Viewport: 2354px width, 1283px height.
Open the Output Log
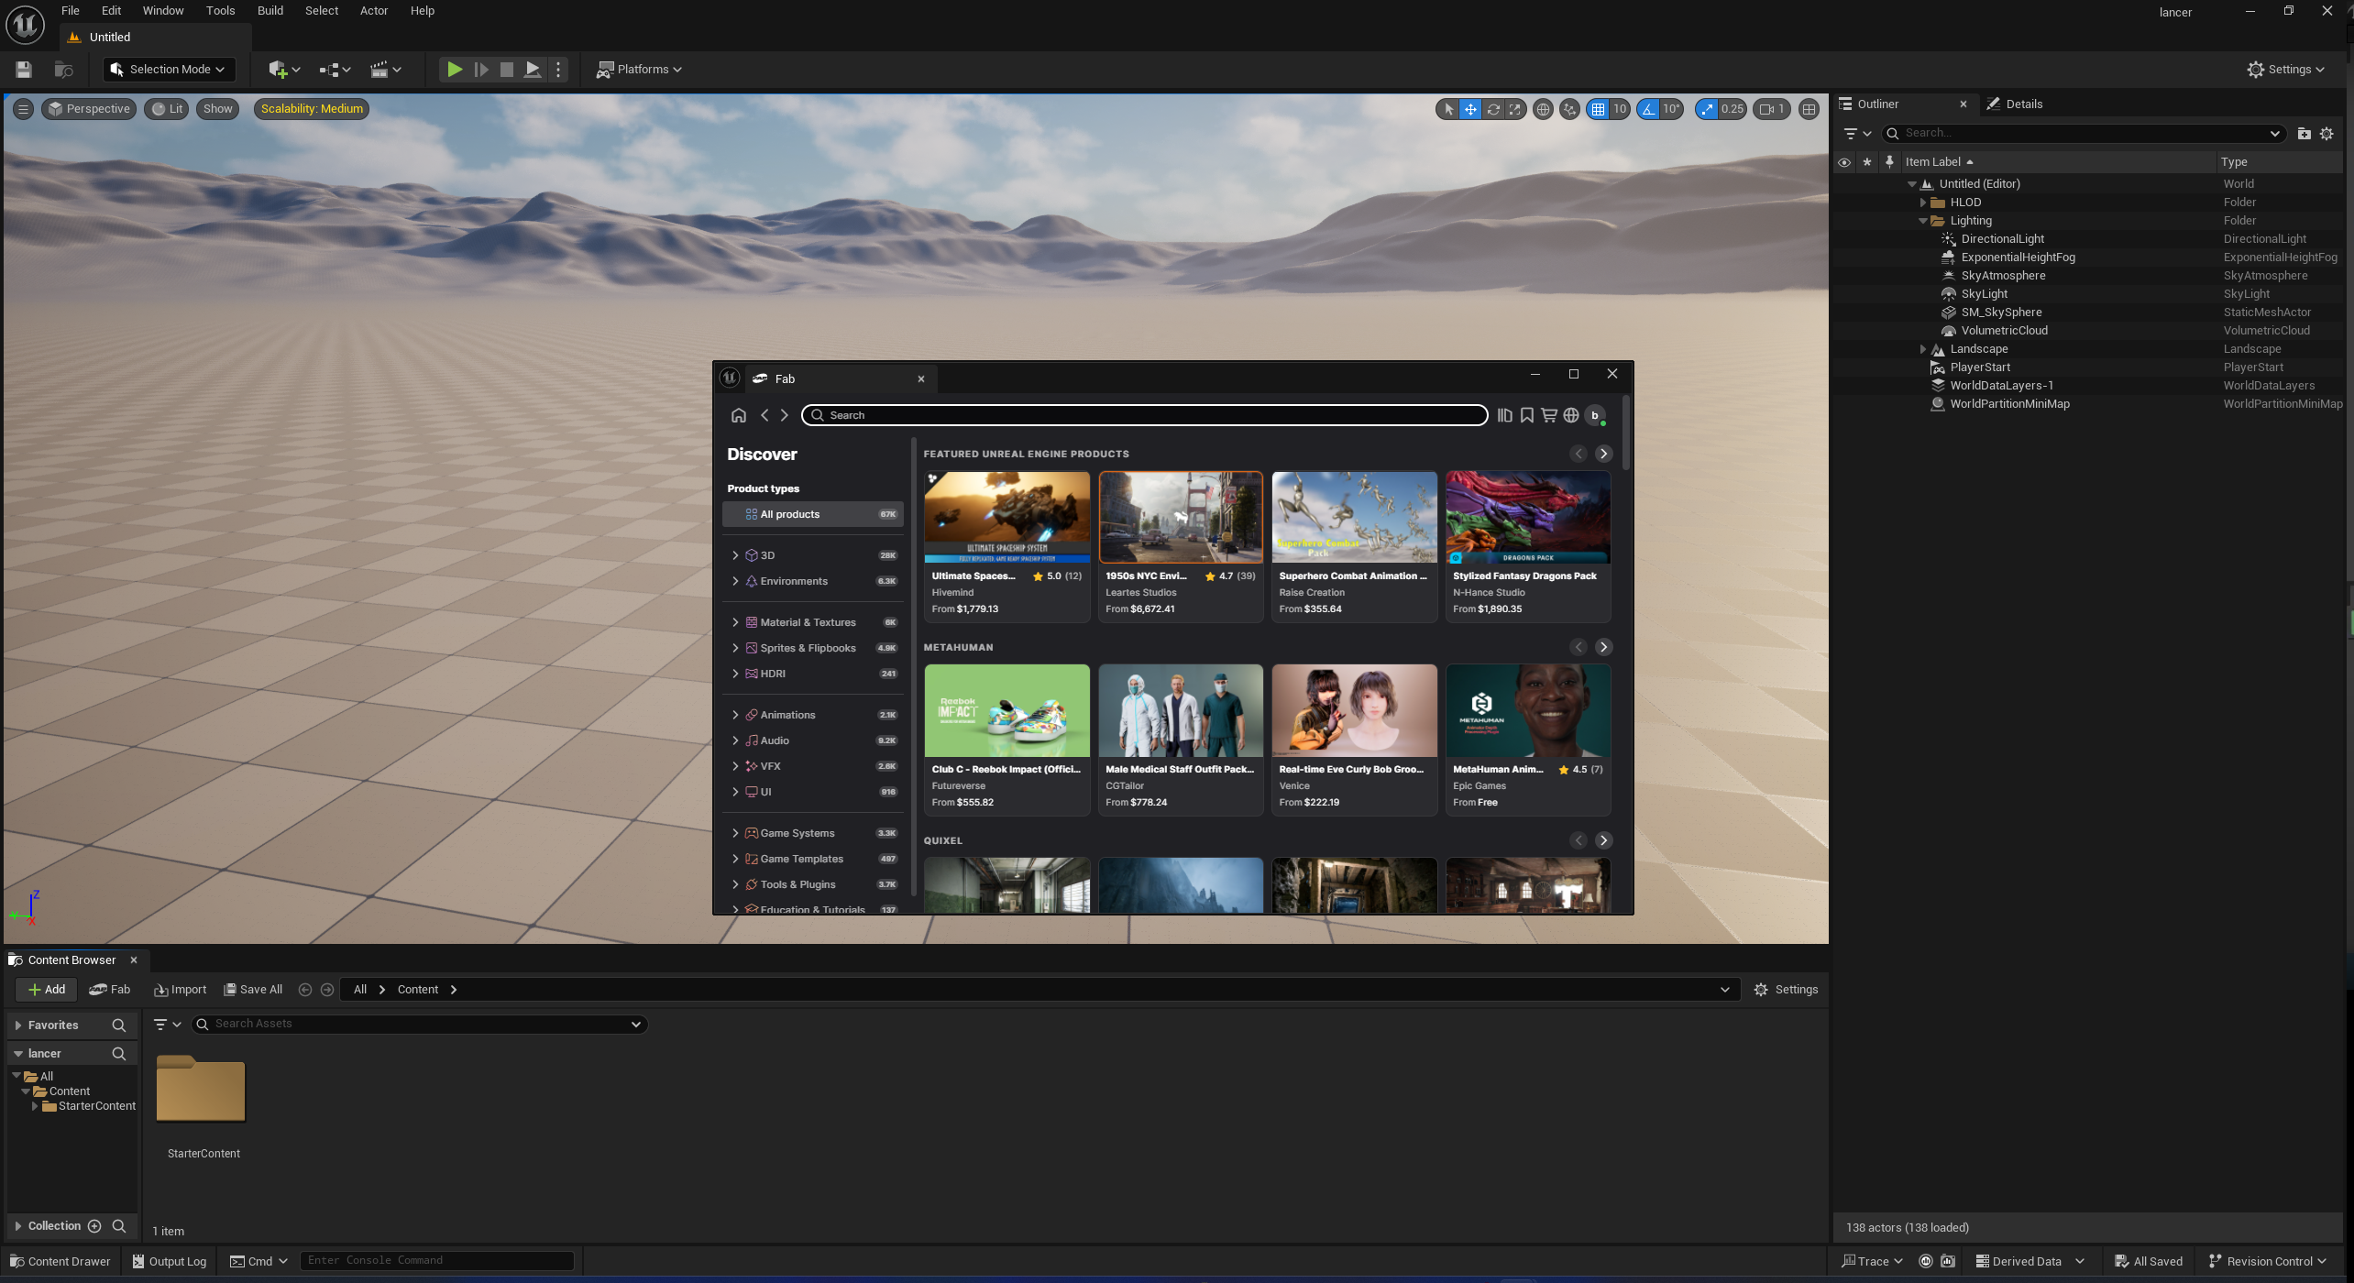coord(170,1262)
